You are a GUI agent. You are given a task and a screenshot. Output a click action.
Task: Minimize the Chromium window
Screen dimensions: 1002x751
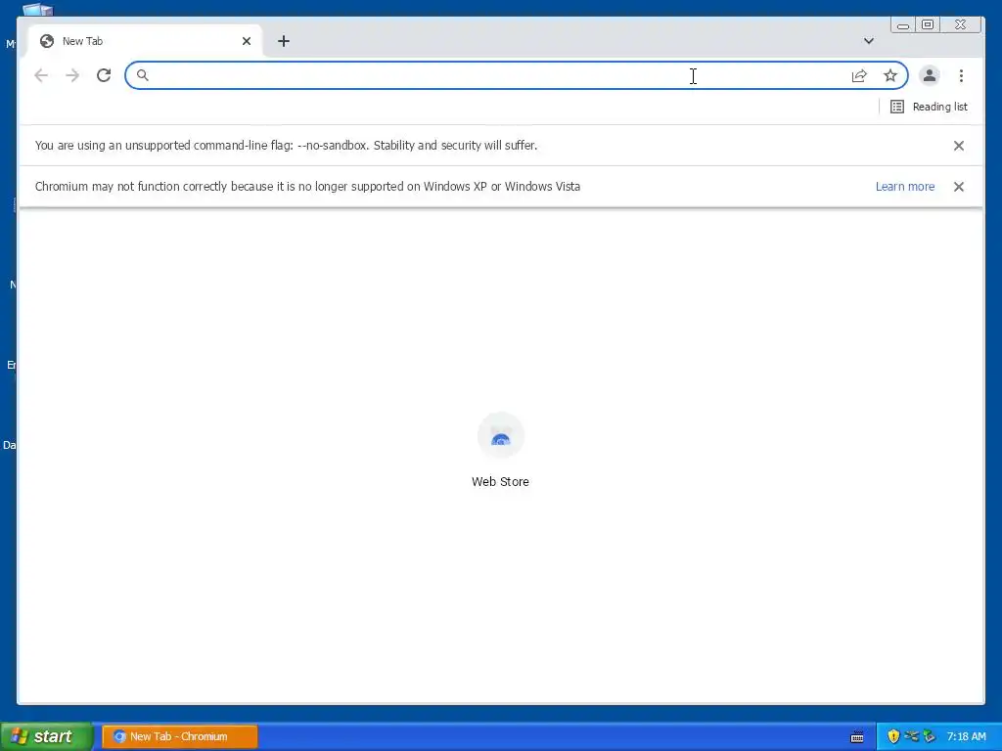click(903, 24)
